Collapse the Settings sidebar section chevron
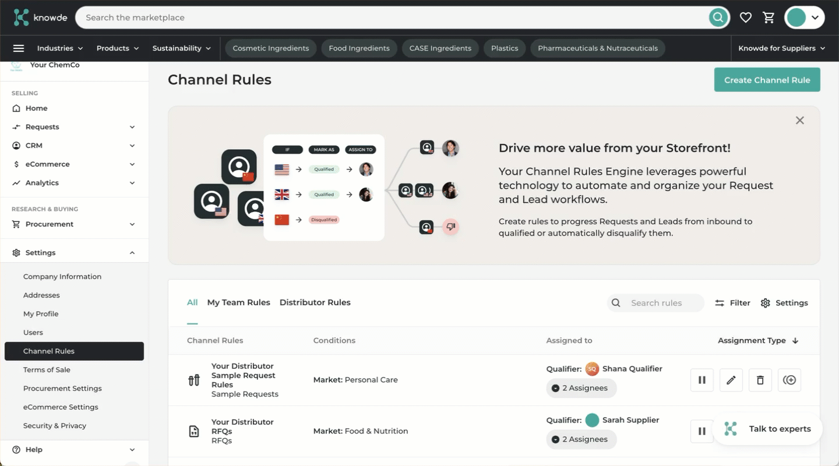 pos(132,253)
